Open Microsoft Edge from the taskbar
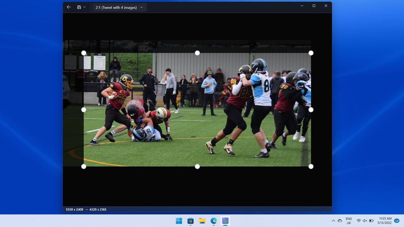 (x=213, y=221)
